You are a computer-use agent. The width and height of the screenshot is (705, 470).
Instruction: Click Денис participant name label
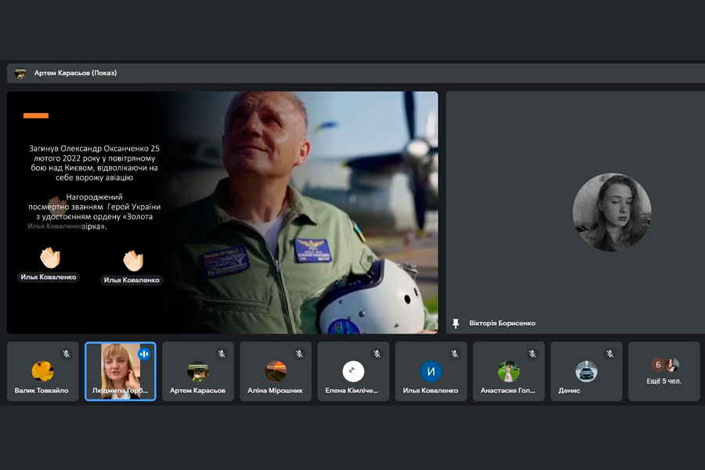click(569, 390)
